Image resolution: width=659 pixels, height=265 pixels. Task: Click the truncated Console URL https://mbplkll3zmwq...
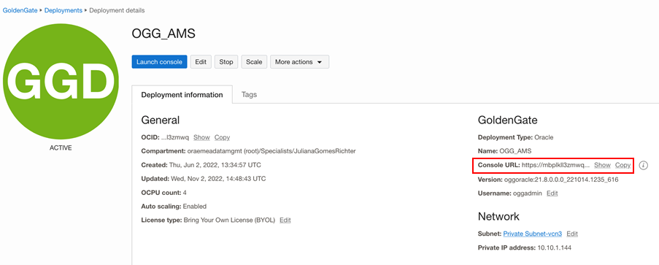coord(555,165)
